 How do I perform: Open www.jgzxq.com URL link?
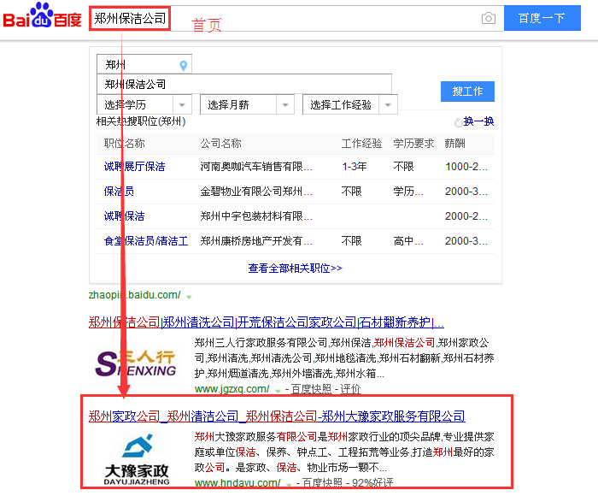point(232,389)
